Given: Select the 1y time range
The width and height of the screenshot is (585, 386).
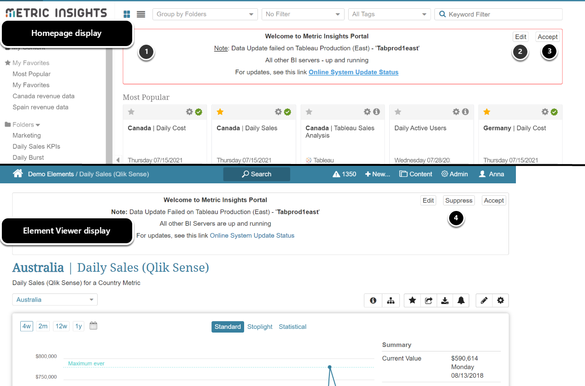Looking at the screenshot, I should 79,326.
